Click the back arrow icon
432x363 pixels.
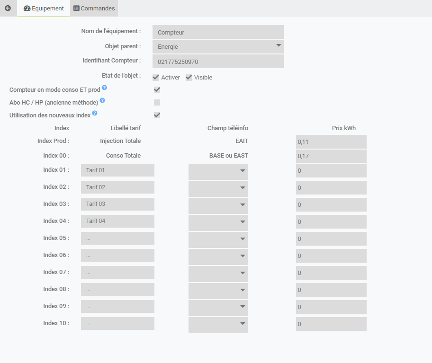point(8,8)
